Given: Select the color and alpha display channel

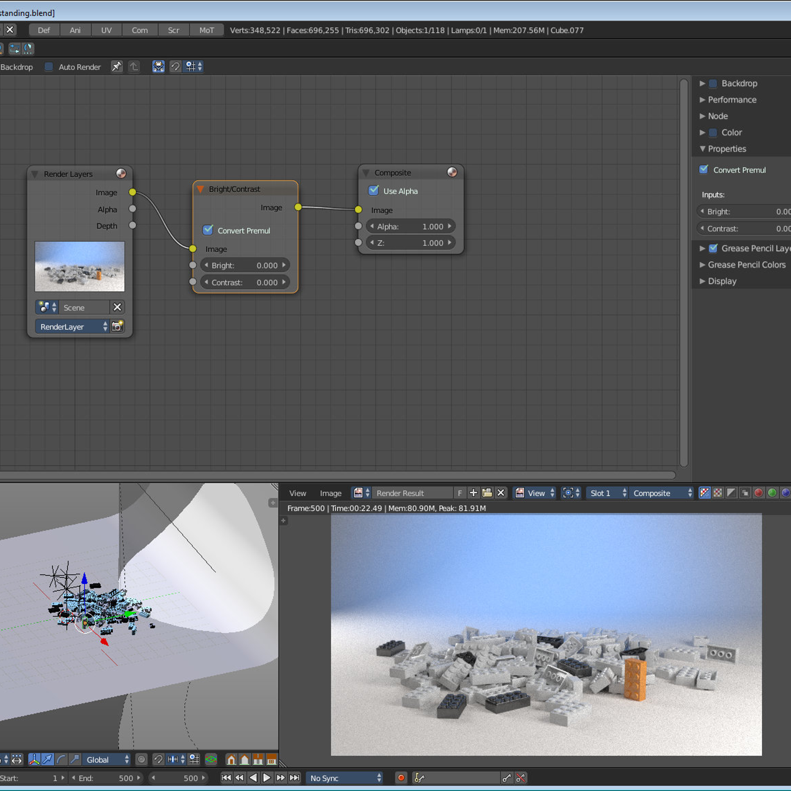Looking at the screenshot, I should 704,493.
